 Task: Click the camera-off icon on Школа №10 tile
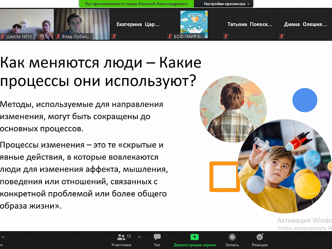click(3, 37)
